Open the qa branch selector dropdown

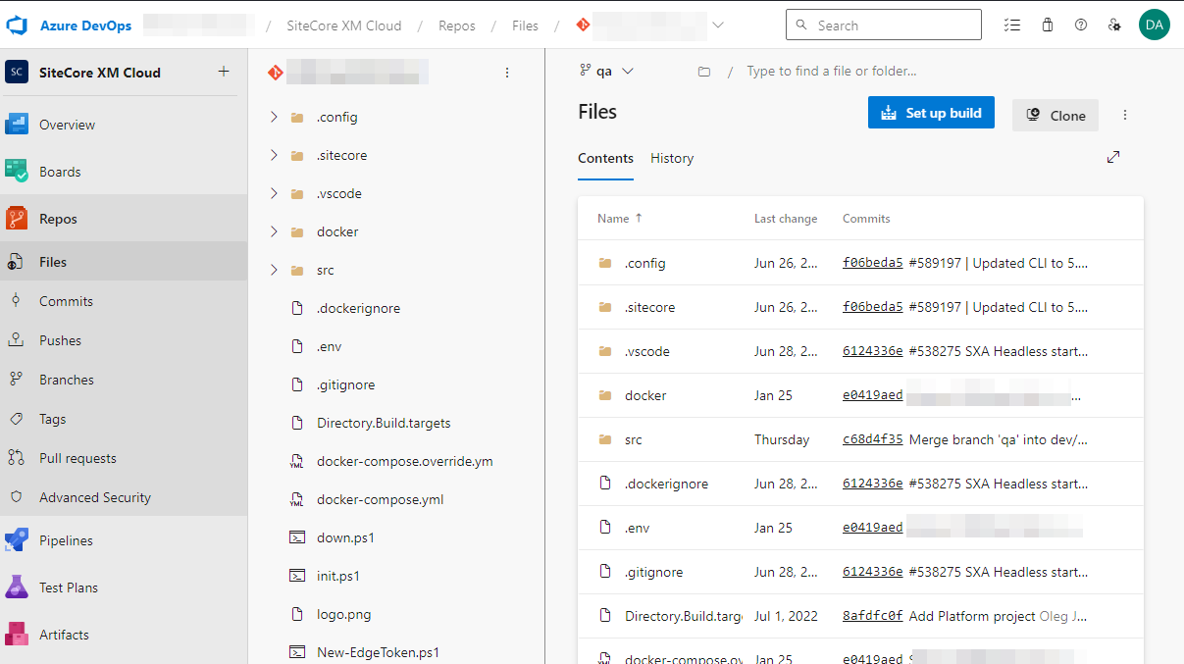(604, 71)
